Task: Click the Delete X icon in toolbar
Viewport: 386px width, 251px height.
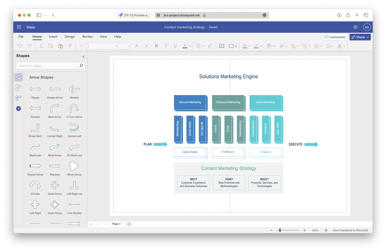Action: pyautogui.click(x=81, y=46)
